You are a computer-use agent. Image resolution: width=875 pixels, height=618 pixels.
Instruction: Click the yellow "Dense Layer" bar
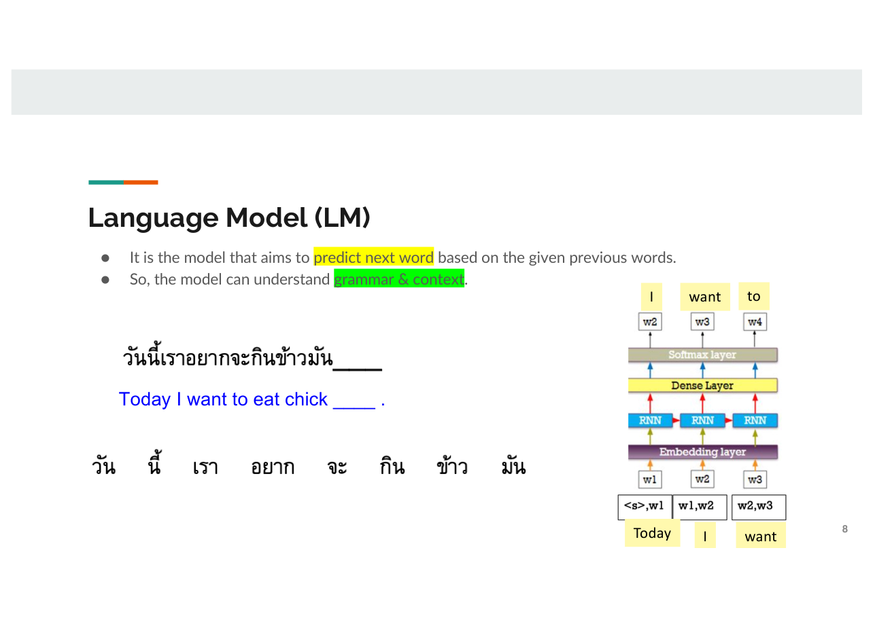tap(702, 386)
